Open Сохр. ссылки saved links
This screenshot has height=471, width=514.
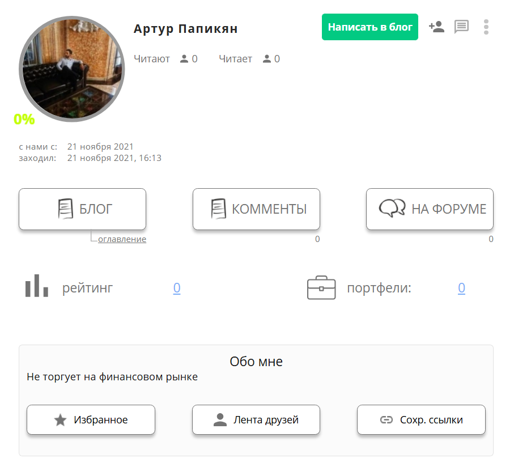tap(421, 420)
